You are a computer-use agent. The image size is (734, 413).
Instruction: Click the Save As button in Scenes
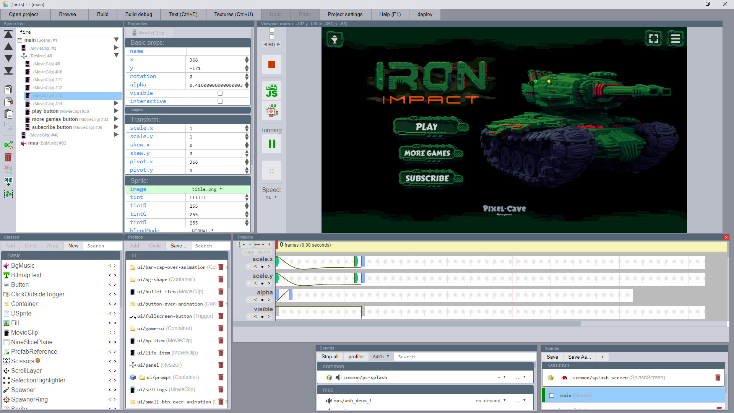point(579,356)
